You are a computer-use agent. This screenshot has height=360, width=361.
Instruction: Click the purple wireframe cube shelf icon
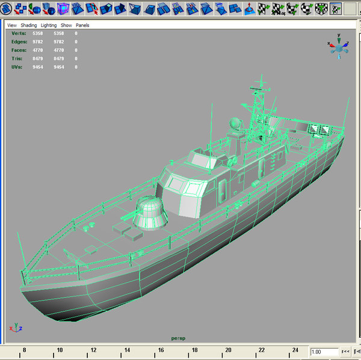pos(63,8)
